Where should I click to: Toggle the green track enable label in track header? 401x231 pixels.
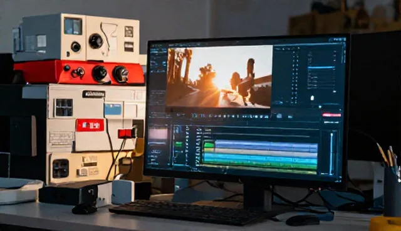click(x=178, y=144)
